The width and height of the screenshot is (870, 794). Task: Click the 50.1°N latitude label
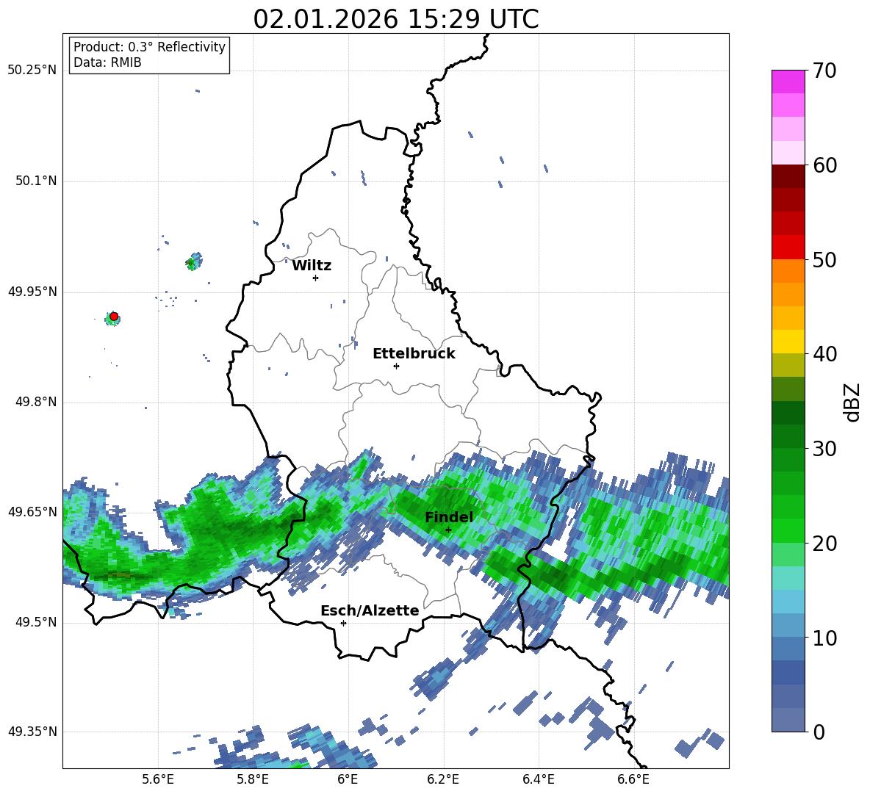pos(36,181)
